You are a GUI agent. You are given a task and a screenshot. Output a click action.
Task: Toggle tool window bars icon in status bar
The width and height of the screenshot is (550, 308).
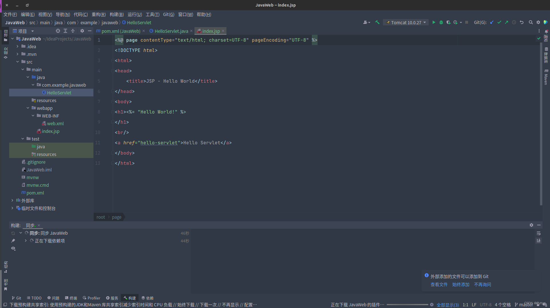(x=5, y=305)
